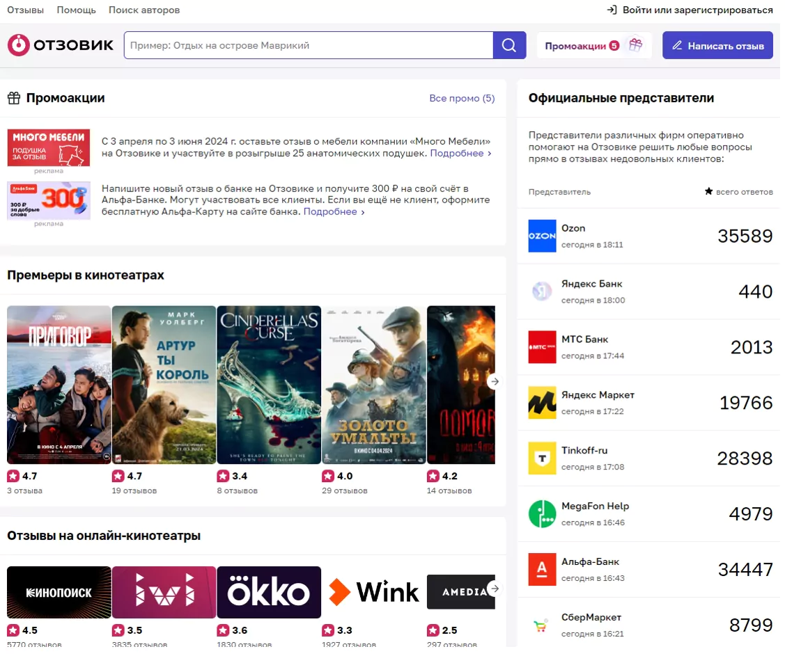
Task: Click the Ozon logo icon
Action: click(x=545, y=237)
